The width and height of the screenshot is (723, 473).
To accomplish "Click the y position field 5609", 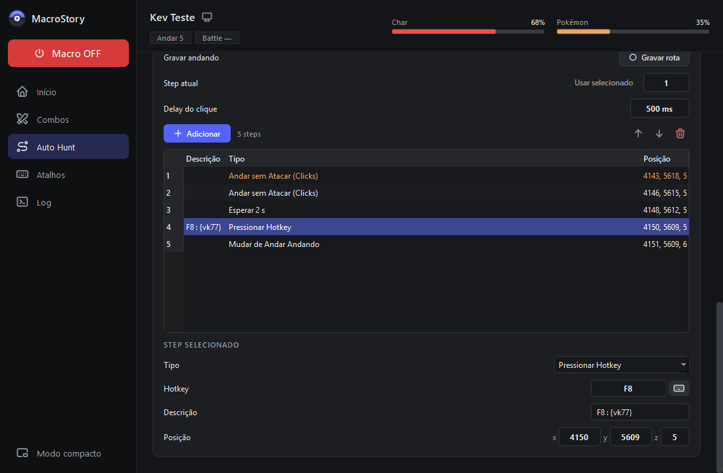I will point(630,437).
